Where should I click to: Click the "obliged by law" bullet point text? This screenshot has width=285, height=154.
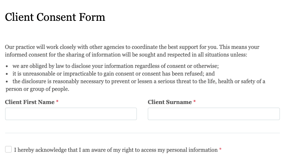115,66
